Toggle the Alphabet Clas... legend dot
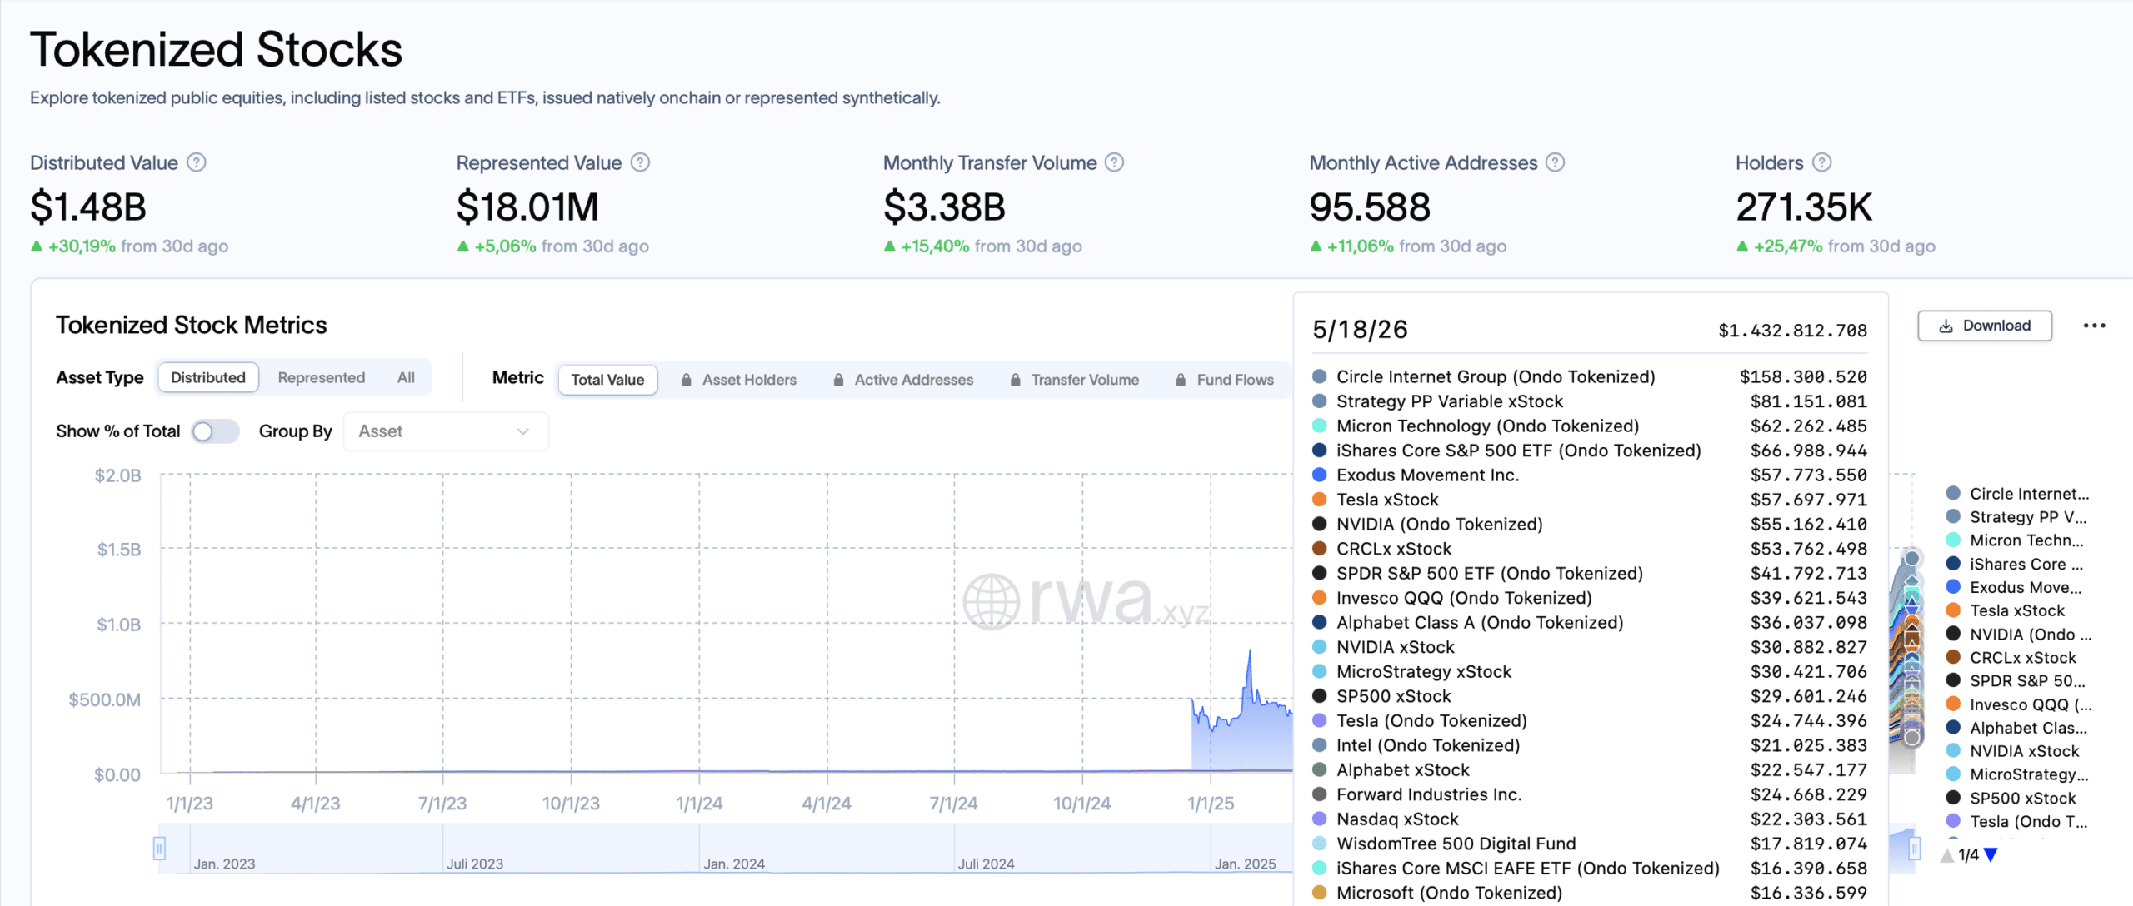This screenshot has height=906, width=2133. tap(1953, 728)
